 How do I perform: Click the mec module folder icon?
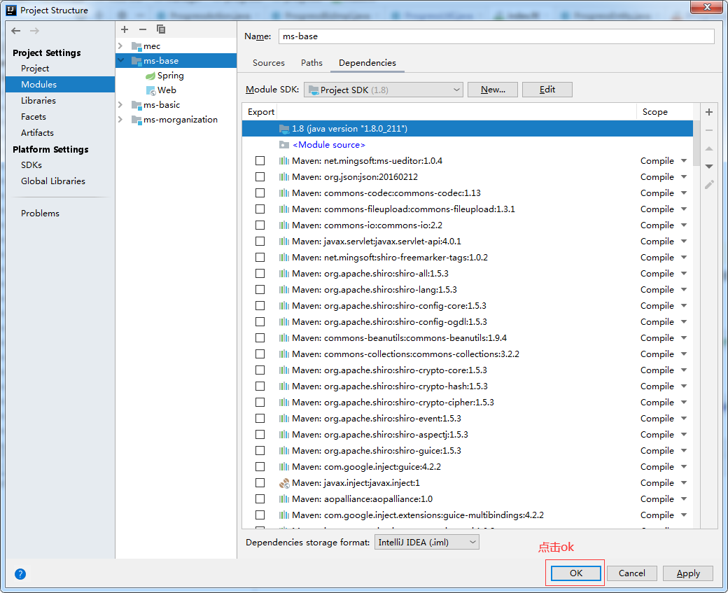(136, 46)
